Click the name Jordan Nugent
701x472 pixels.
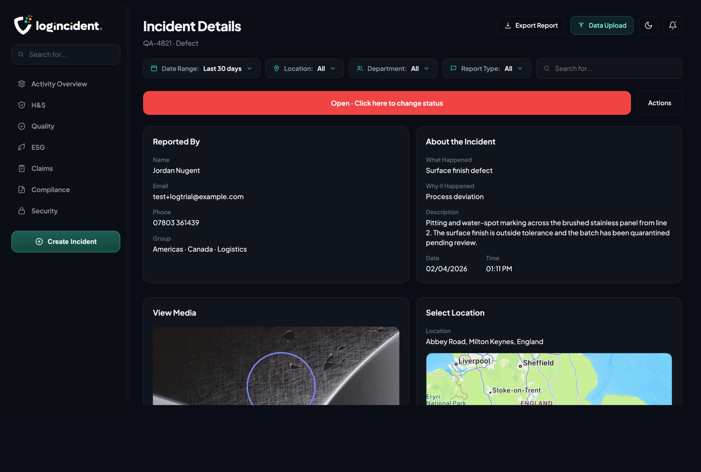(x=176, y=171)
